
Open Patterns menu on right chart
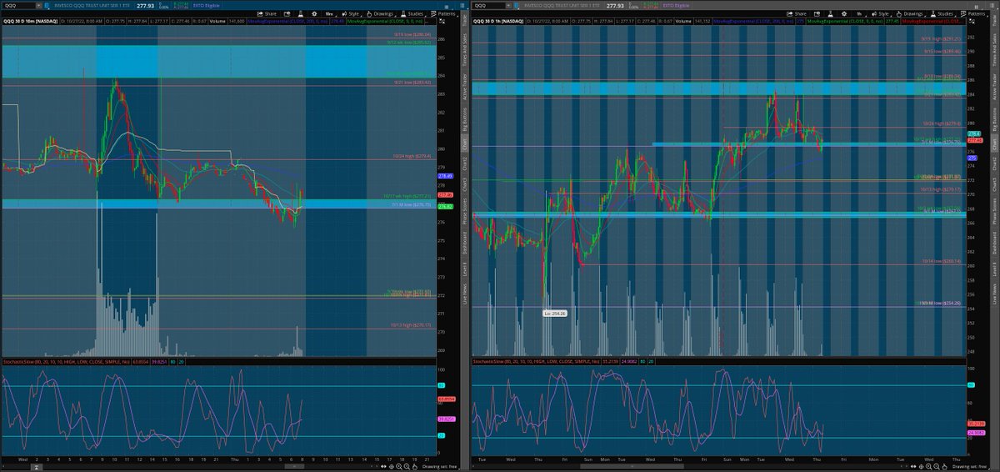click(973, 13)
